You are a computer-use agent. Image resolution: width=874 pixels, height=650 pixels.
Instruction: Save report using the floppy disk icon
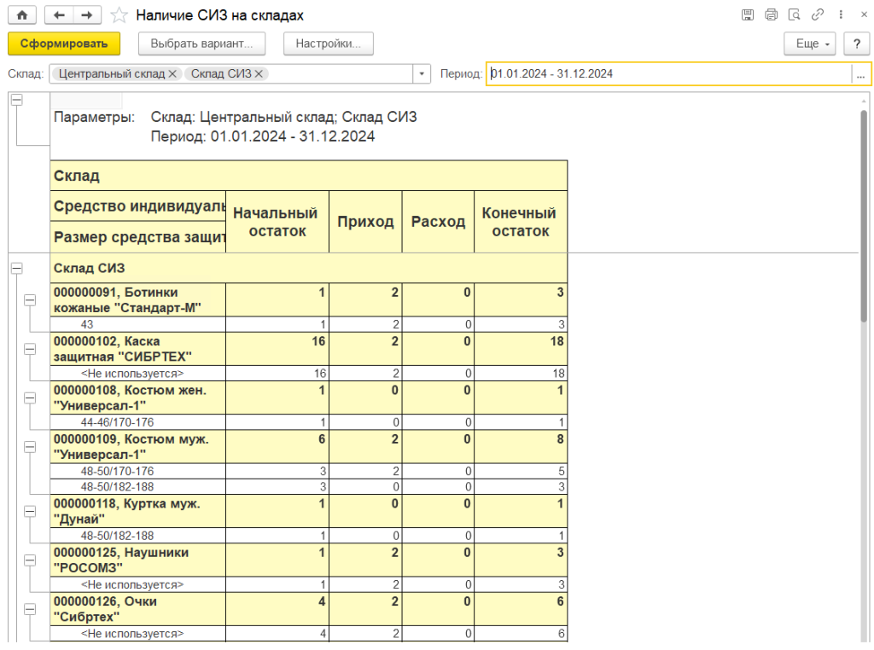(x=748, y=15)
